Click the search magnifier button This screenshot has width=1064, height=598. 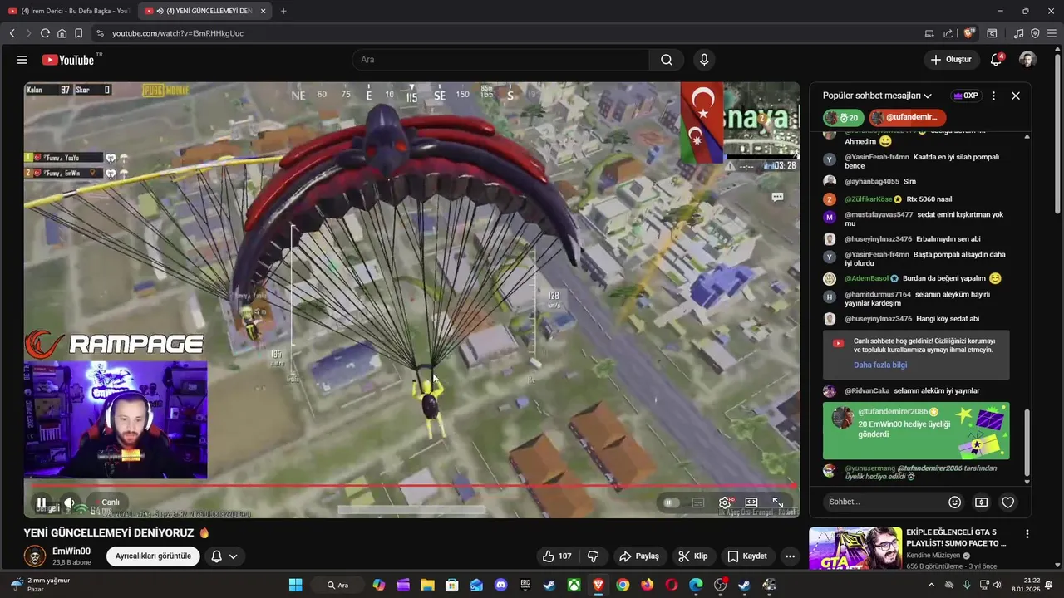tap(667, 60)
